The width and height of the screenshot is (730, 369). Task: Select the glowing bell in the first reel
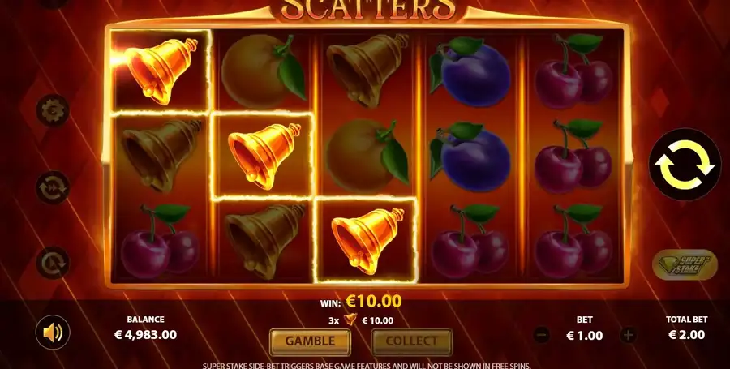(161, 71)
